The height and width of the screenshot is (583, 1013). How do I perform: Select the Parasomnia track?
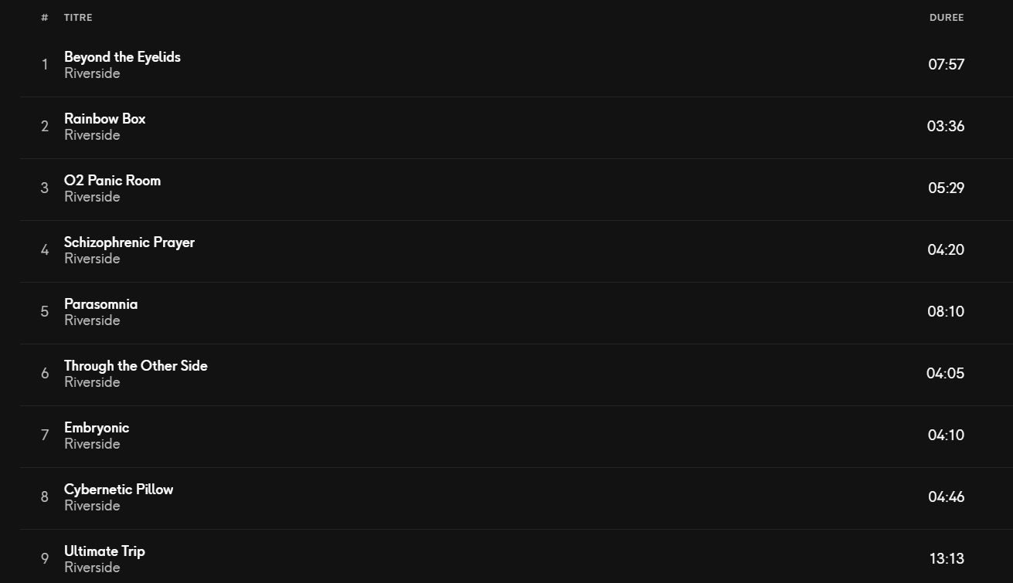point(100,304)
